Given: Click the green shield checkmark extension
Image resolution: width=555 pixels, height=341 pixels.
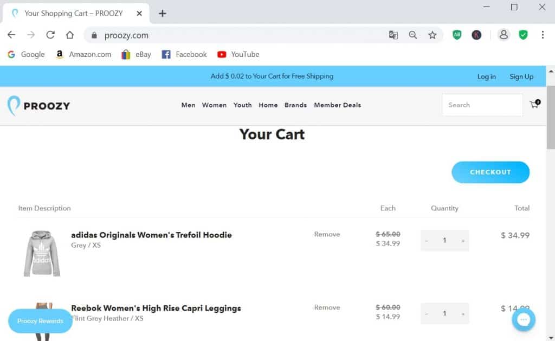Looking at the screenshot, I should (x=523, y=35).
